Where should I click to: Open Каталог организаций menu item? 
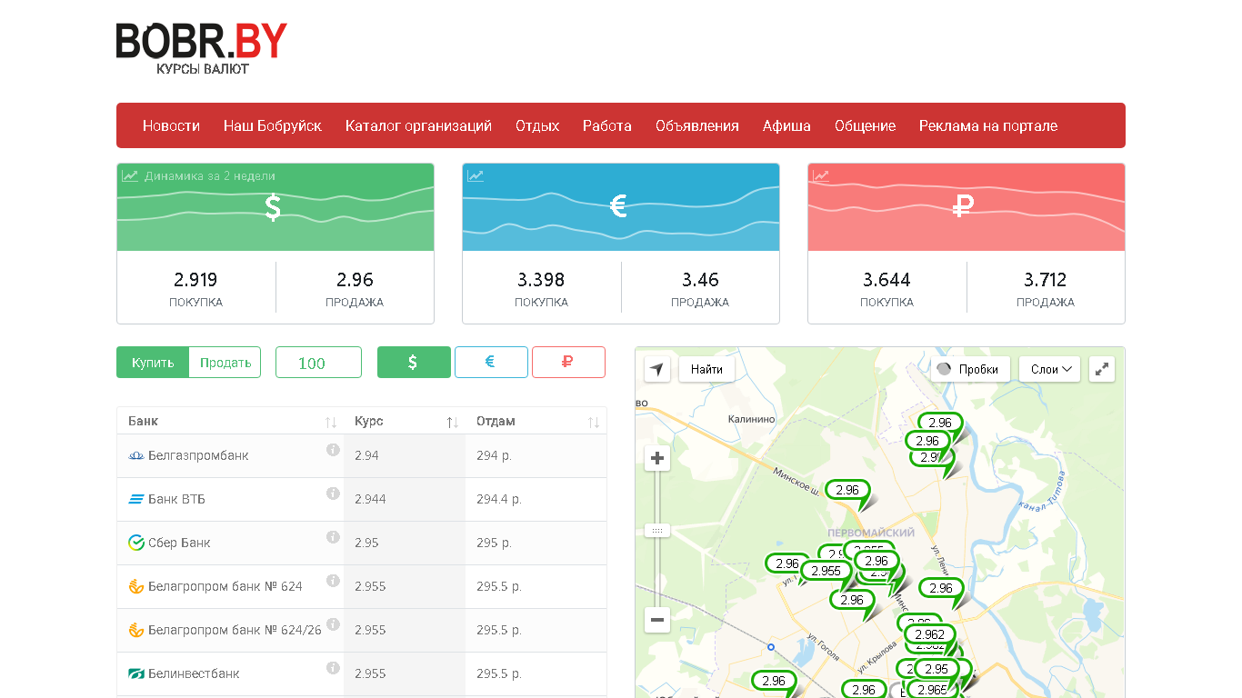coord(418,125)
